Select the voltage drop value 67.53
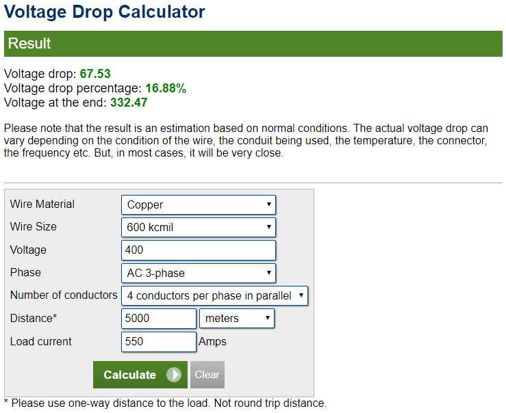 [x=95, y=74]
